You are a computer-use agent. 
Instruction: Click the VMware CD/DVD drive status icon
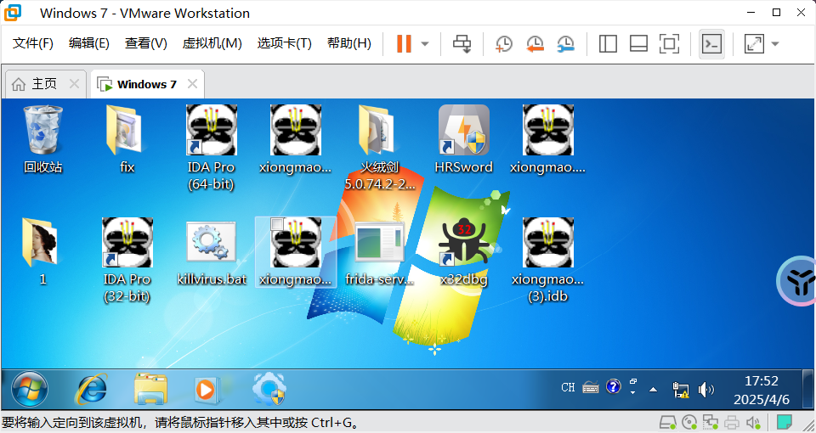[x=689, y=422]
